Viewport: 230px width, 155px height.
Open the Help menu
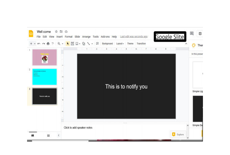coord(114,36)
